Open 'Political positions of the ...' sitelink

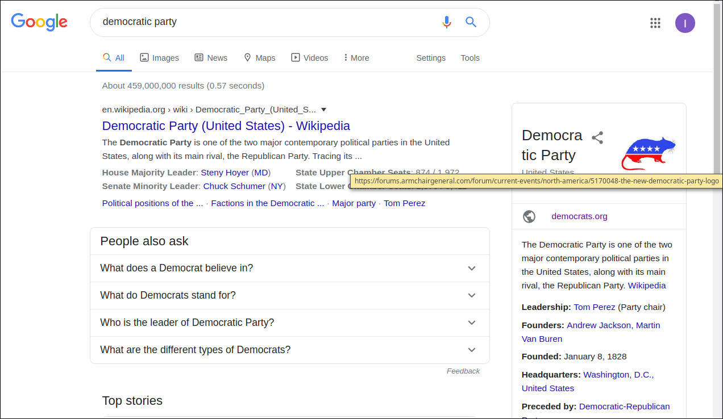point(152,203)
